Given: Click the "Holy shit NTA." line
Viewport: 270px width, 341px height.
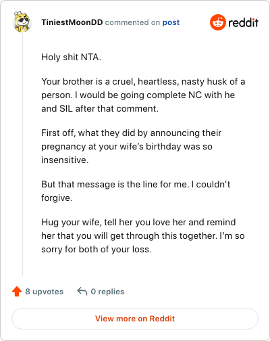Looking at the screenshot, I should point(71,57).
